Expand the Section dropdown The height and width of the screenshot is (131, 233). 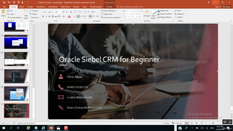[35, 17]
